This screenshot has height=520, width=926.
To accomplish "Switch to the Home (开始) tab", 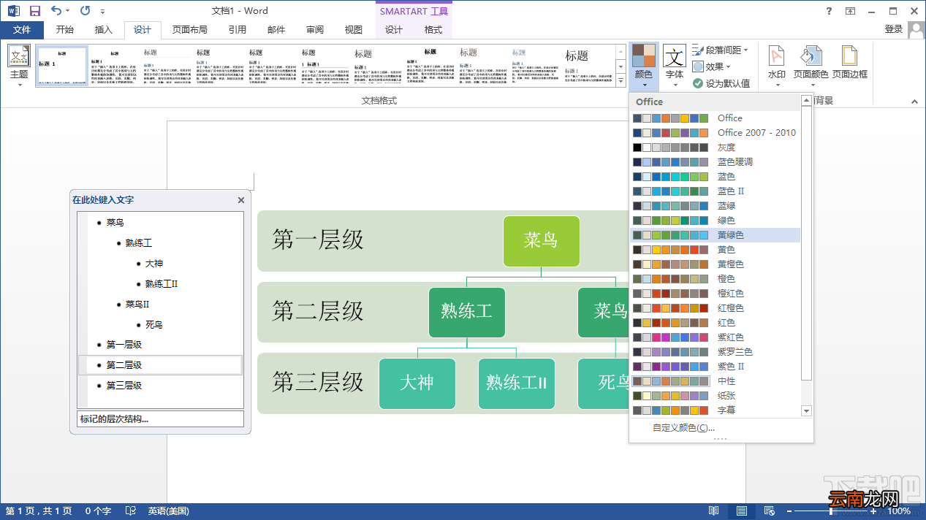I will [64, 30].
